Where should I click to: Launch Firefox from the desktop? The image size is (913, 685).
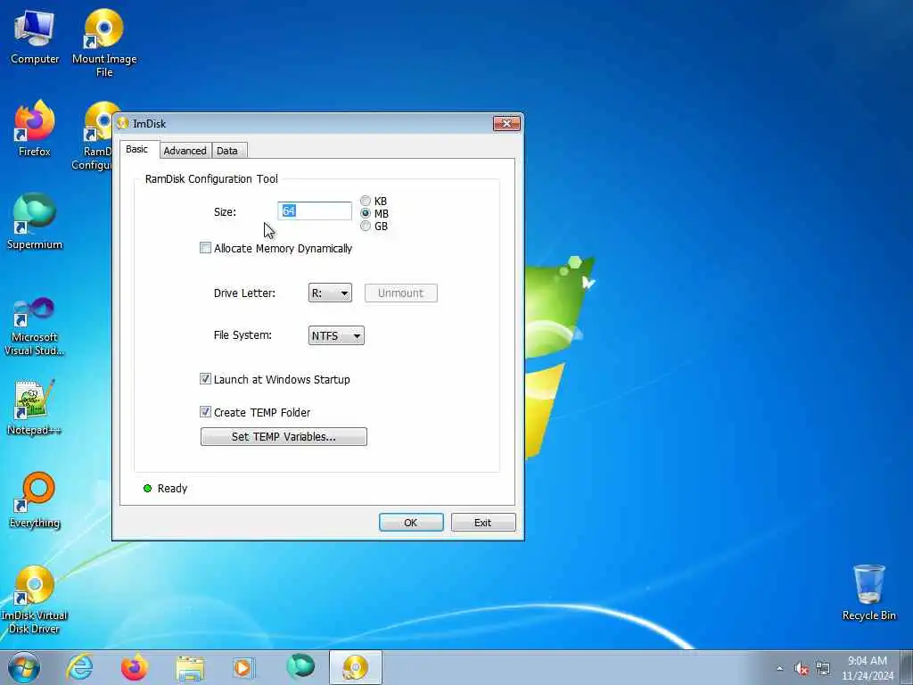pyautogui.click(x=35, y=128)
